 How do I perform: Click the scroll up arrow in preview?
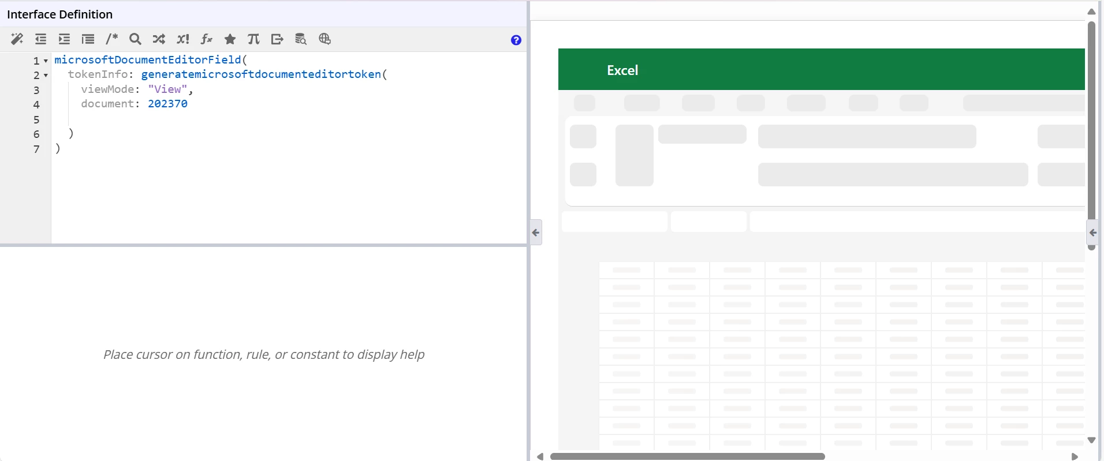point(1091,12)
